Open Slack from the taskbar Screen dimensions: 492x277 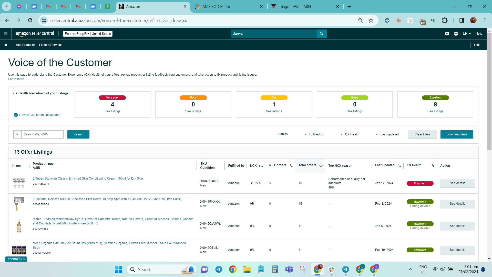332,269
